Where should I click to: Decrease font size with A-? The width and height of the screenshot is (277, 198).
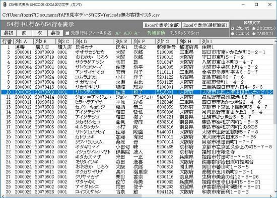click(137, 33)
